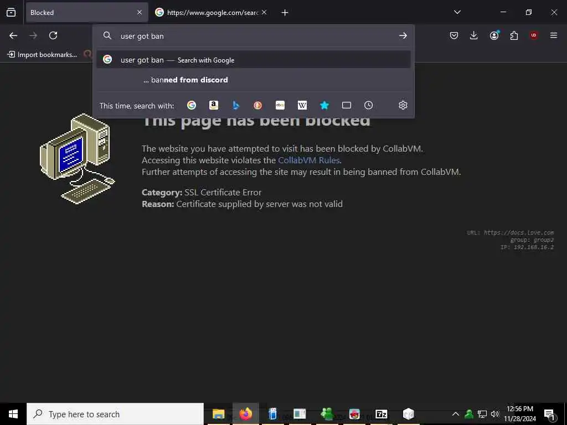Open the notification center
567x425 pixels.
tap(550, 414)
